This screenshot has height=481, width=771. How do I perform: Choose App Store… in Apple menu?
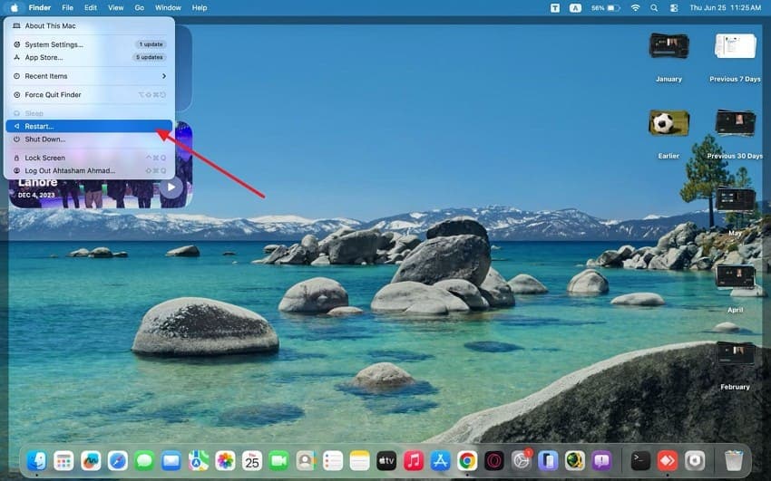(89, 57)
